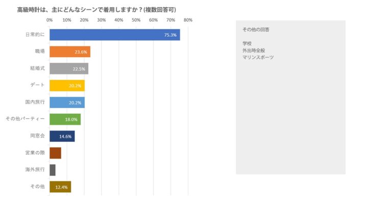
Task: Select the brown 営業の際 bar
Action: point(55,153)
